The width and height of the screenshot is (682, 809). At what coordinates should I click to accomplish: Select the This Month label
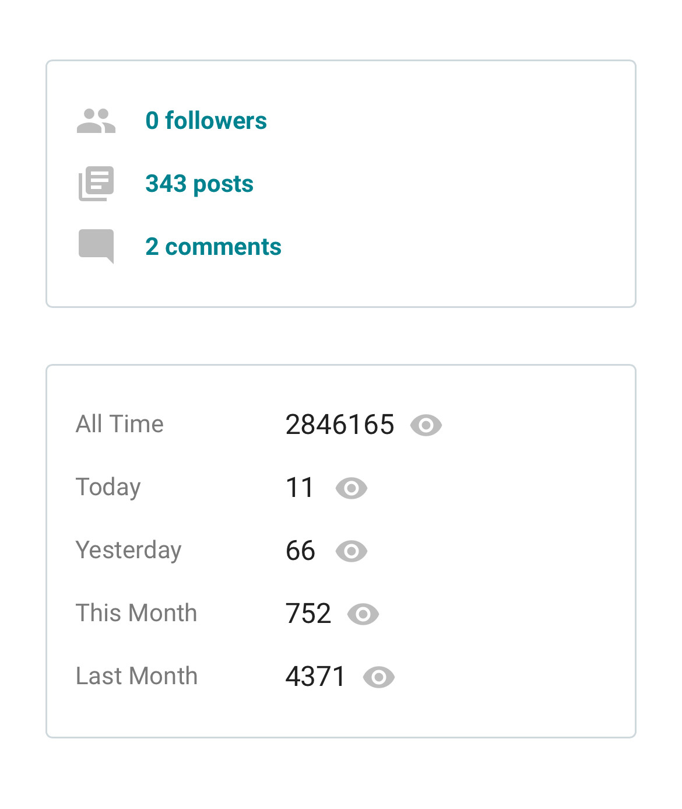(136, 613)
